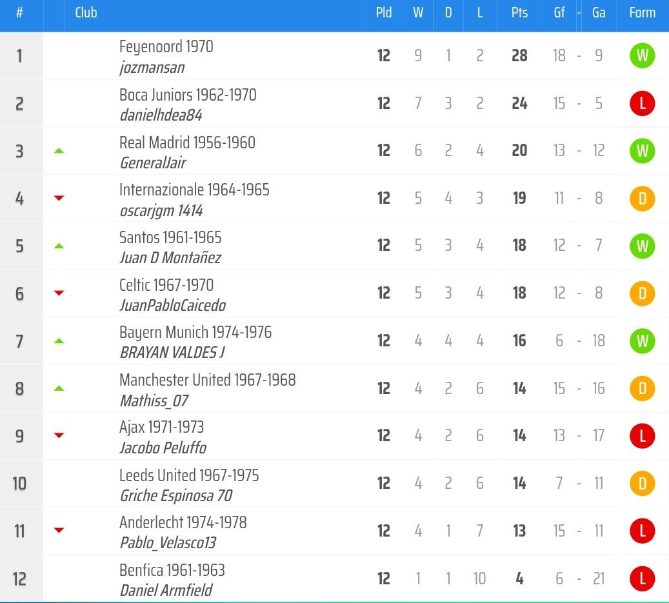
Task: Click green up arrow beside Manchester United
Action: [59, 388]
